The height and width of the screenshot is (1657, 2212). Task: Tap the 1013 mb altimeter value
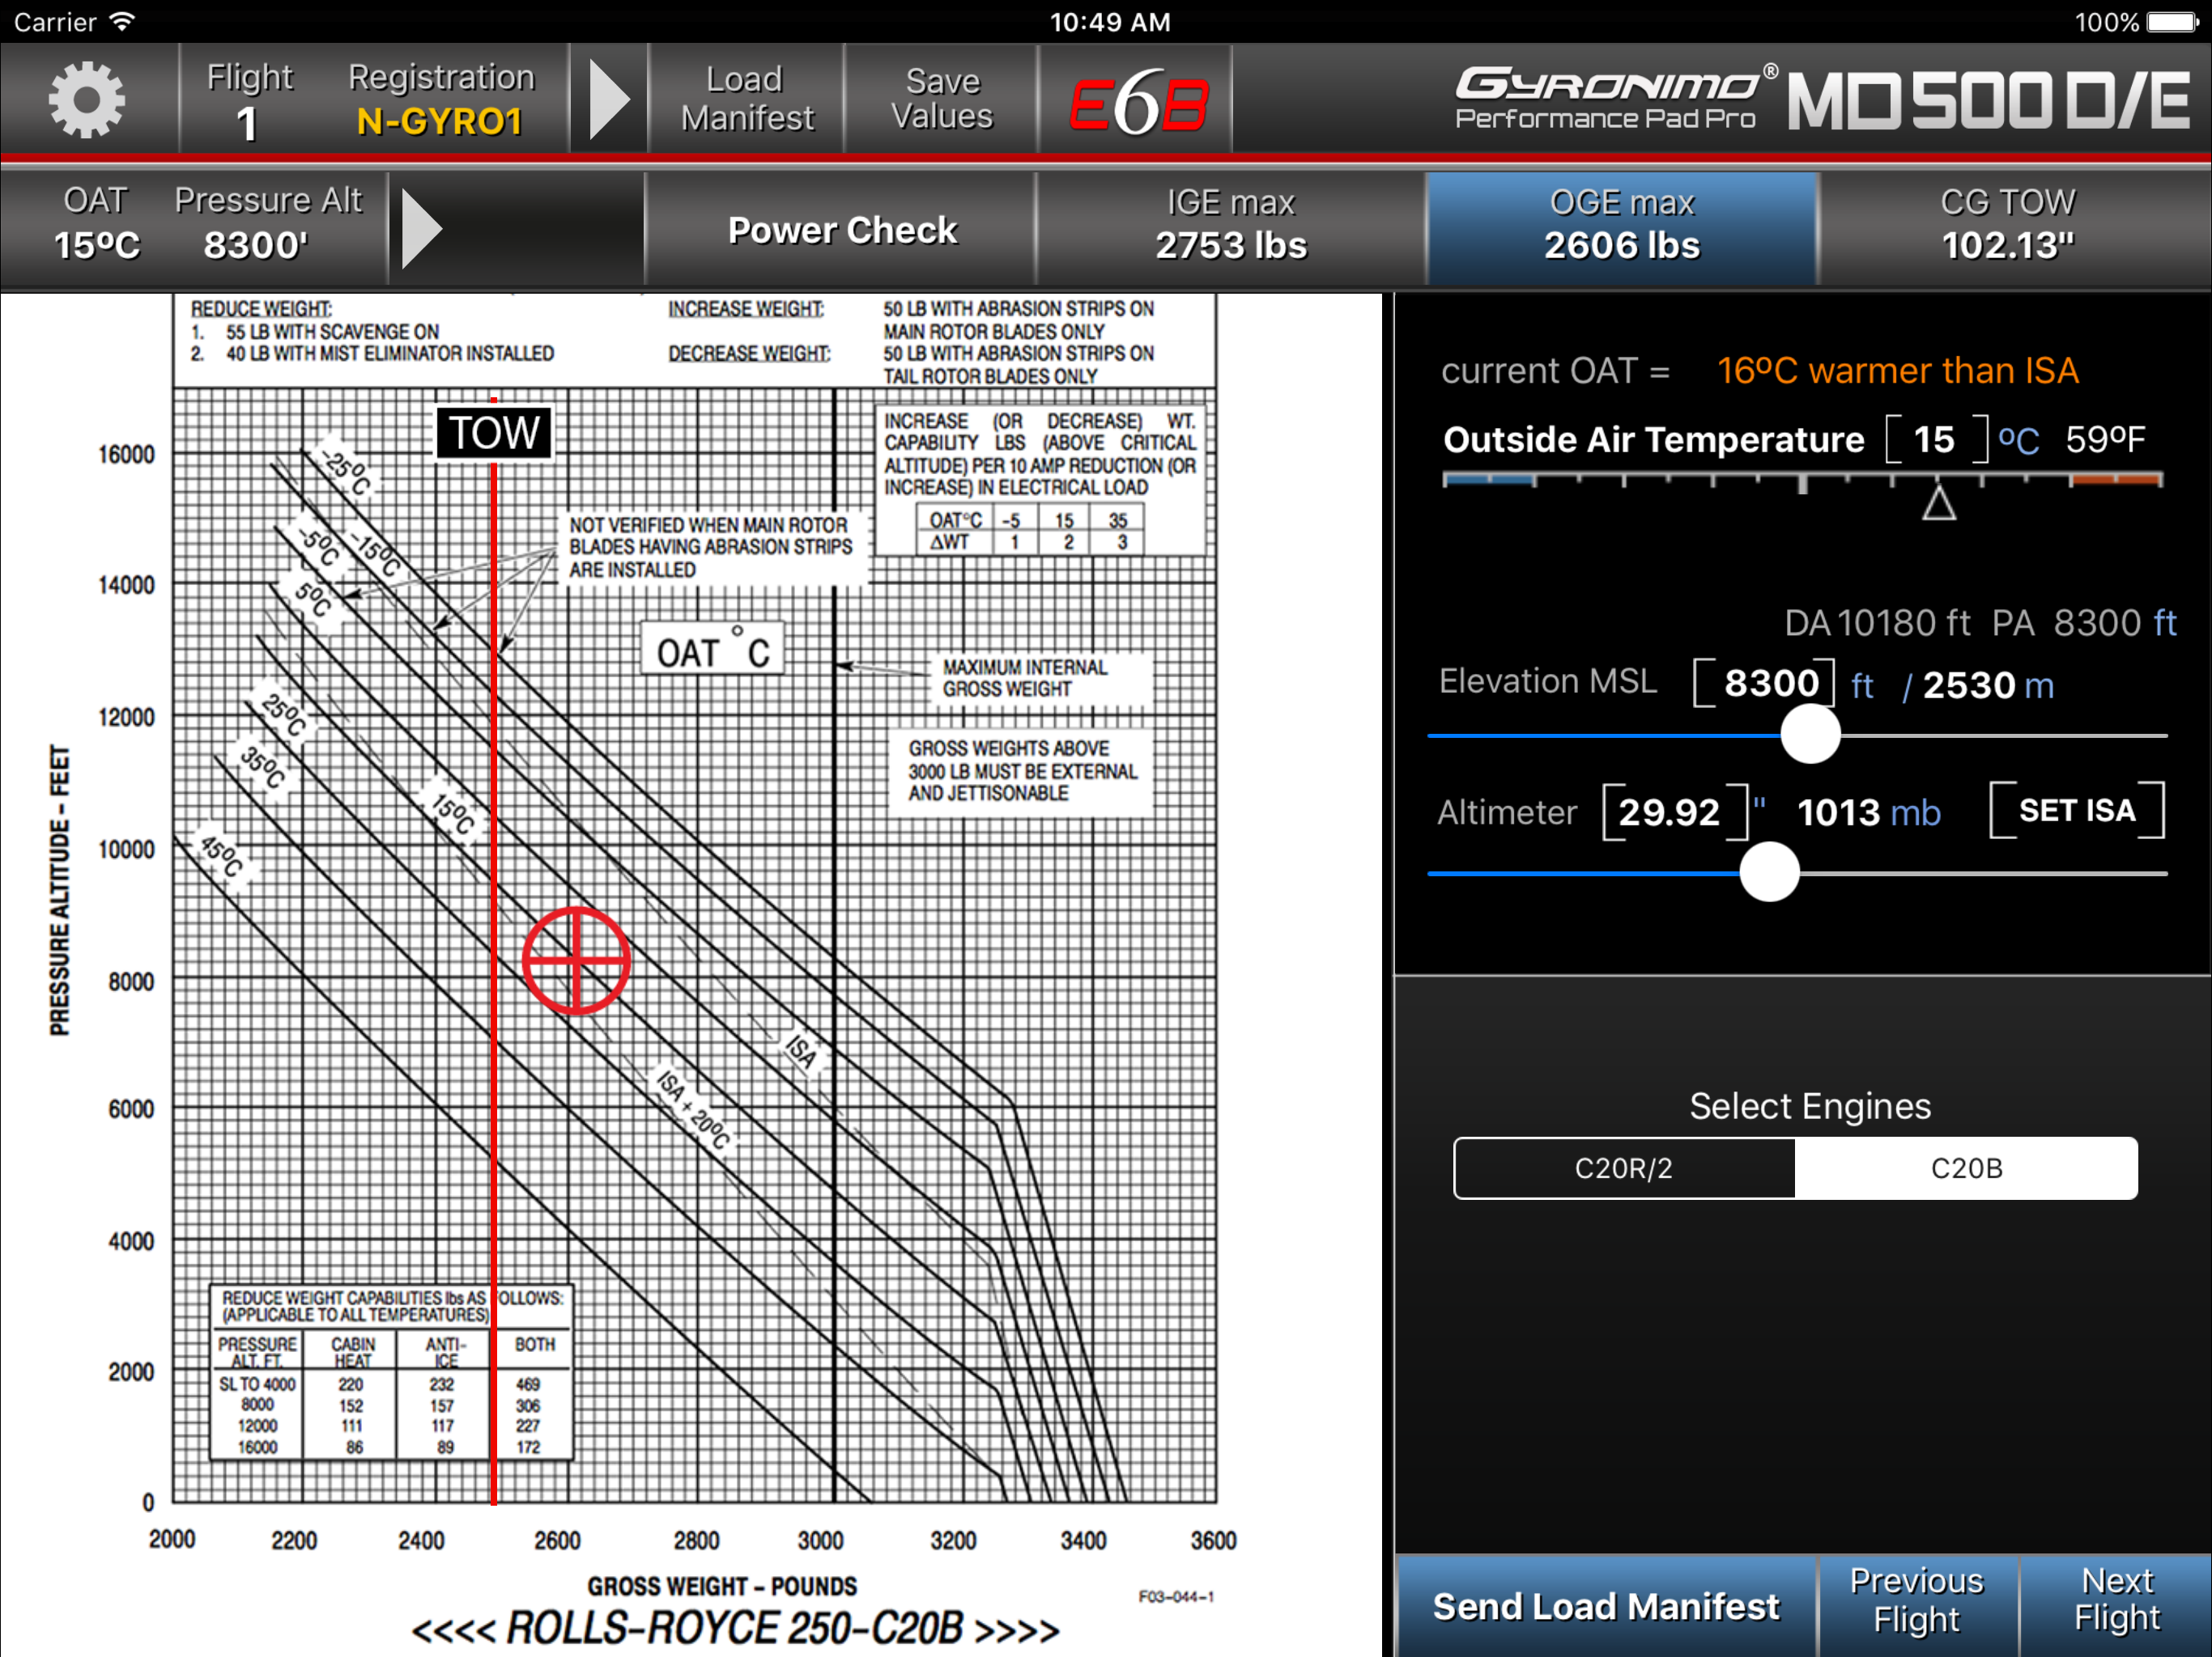[x=1868, y=812]
